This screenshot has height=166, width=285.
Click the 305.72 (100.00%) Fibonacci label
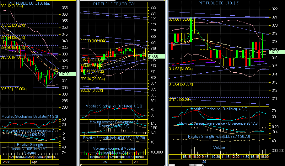[x=13, y=89]
